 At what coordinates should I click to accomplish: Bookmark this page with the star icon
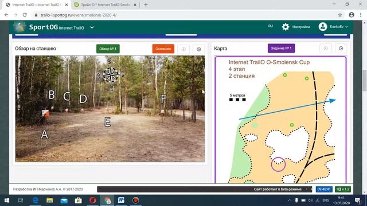click(x=340, y=15)
